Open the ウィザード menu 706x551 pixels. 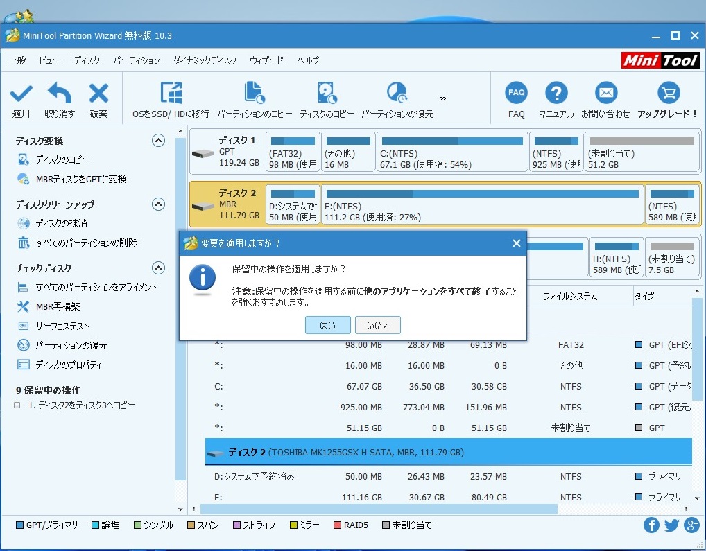266,60
